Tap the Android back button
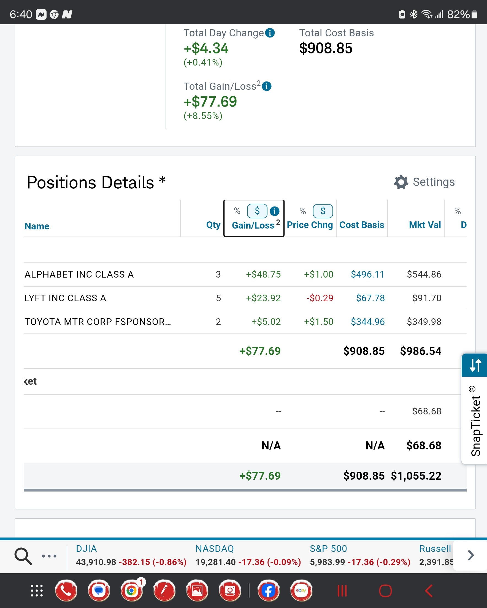The width and height of the screenshot is (487, 608). pyautogui.click(x=429, y=591)
